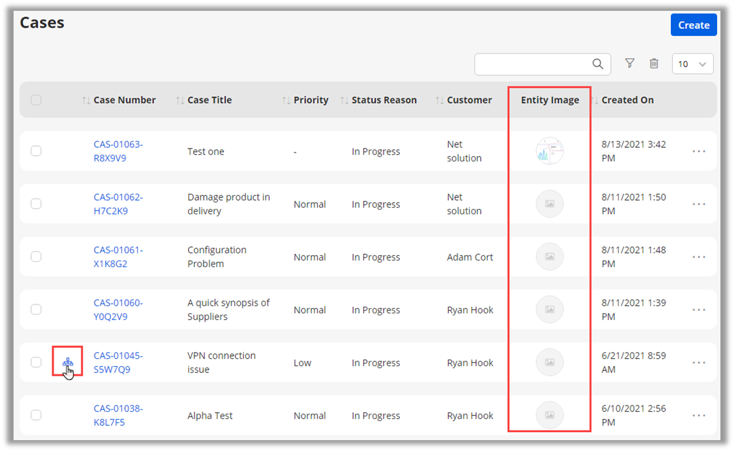Check the box for CAS-01063-R8X9V9
The image size is (734, 451).
(x=36, y=151)
